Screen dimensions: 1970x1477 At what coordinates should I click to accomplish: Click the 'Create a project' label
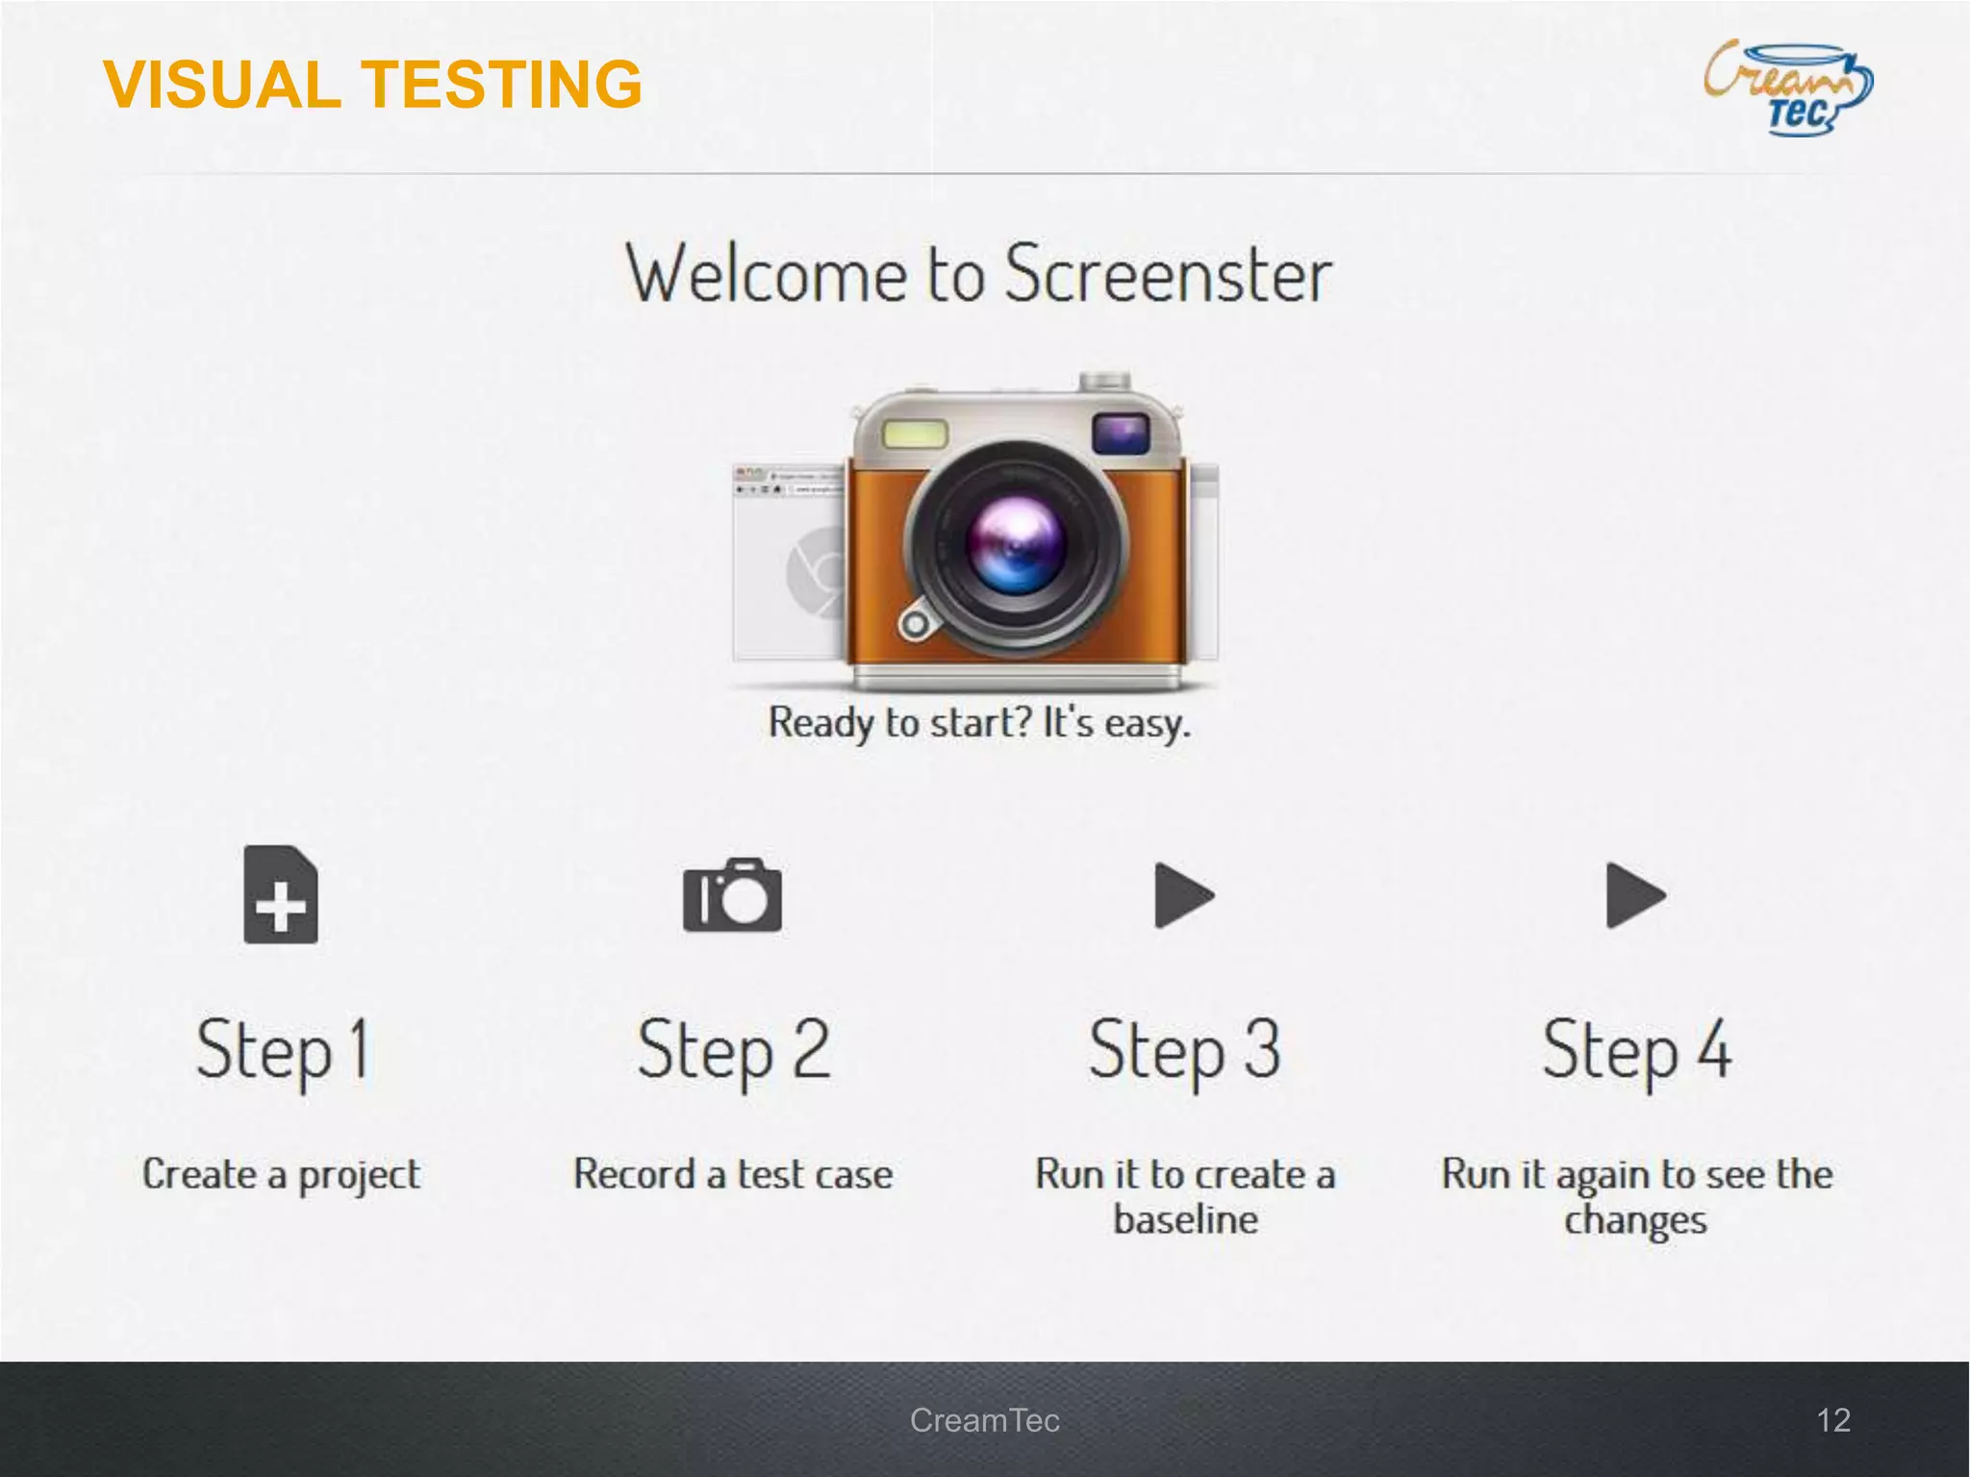tap(282, 1176)
